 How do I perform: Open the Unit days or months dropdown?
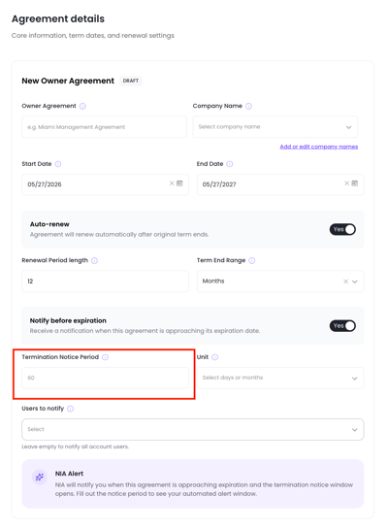coord(280,378)
